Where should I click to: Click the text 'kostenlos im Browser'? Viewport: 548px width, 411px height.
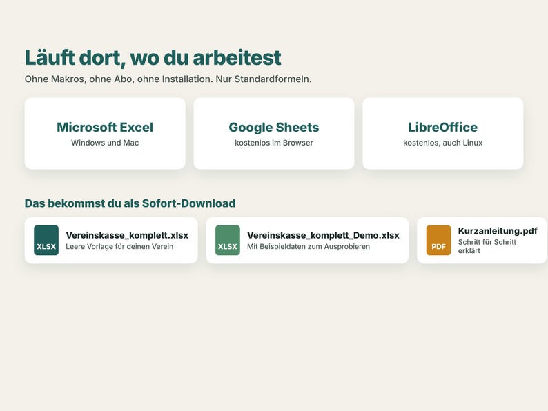(x=274, y=143)
